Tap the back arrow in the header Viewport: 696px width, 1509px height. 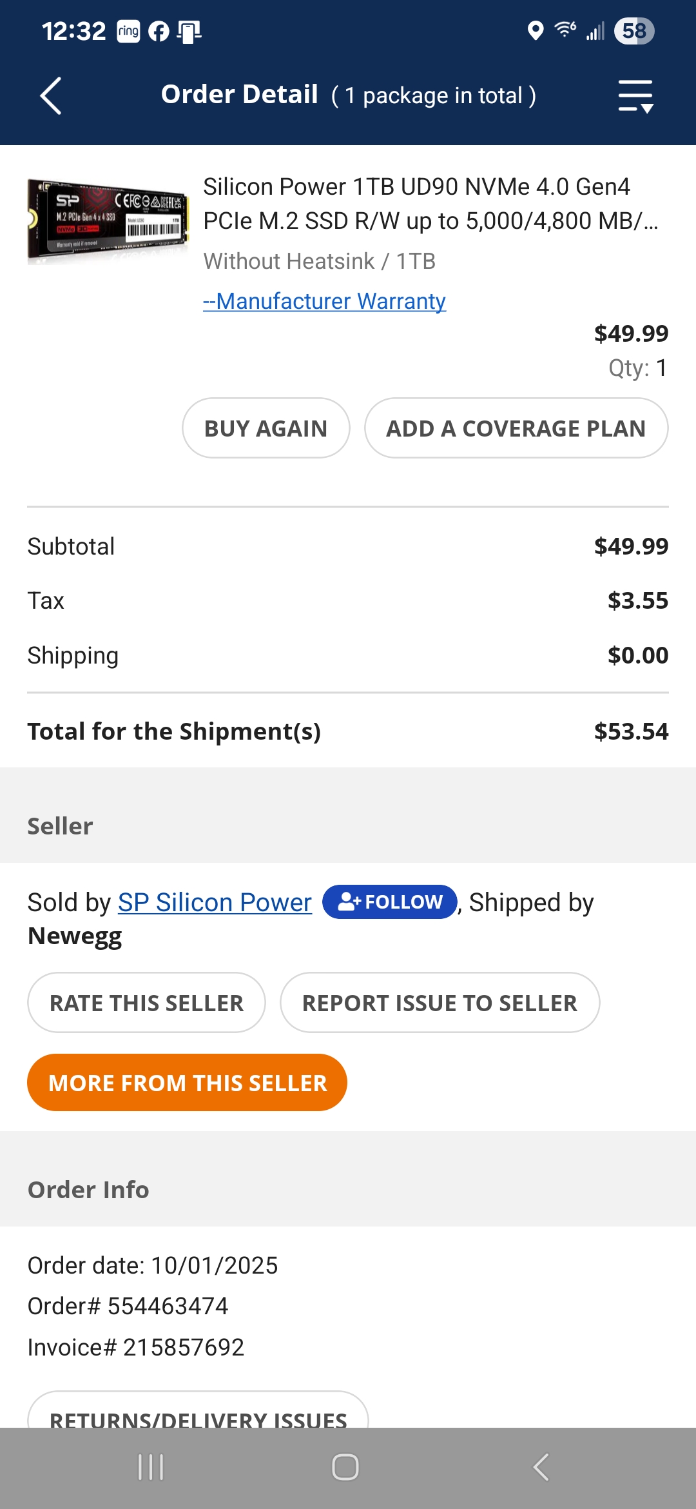[x=51, y=96]
